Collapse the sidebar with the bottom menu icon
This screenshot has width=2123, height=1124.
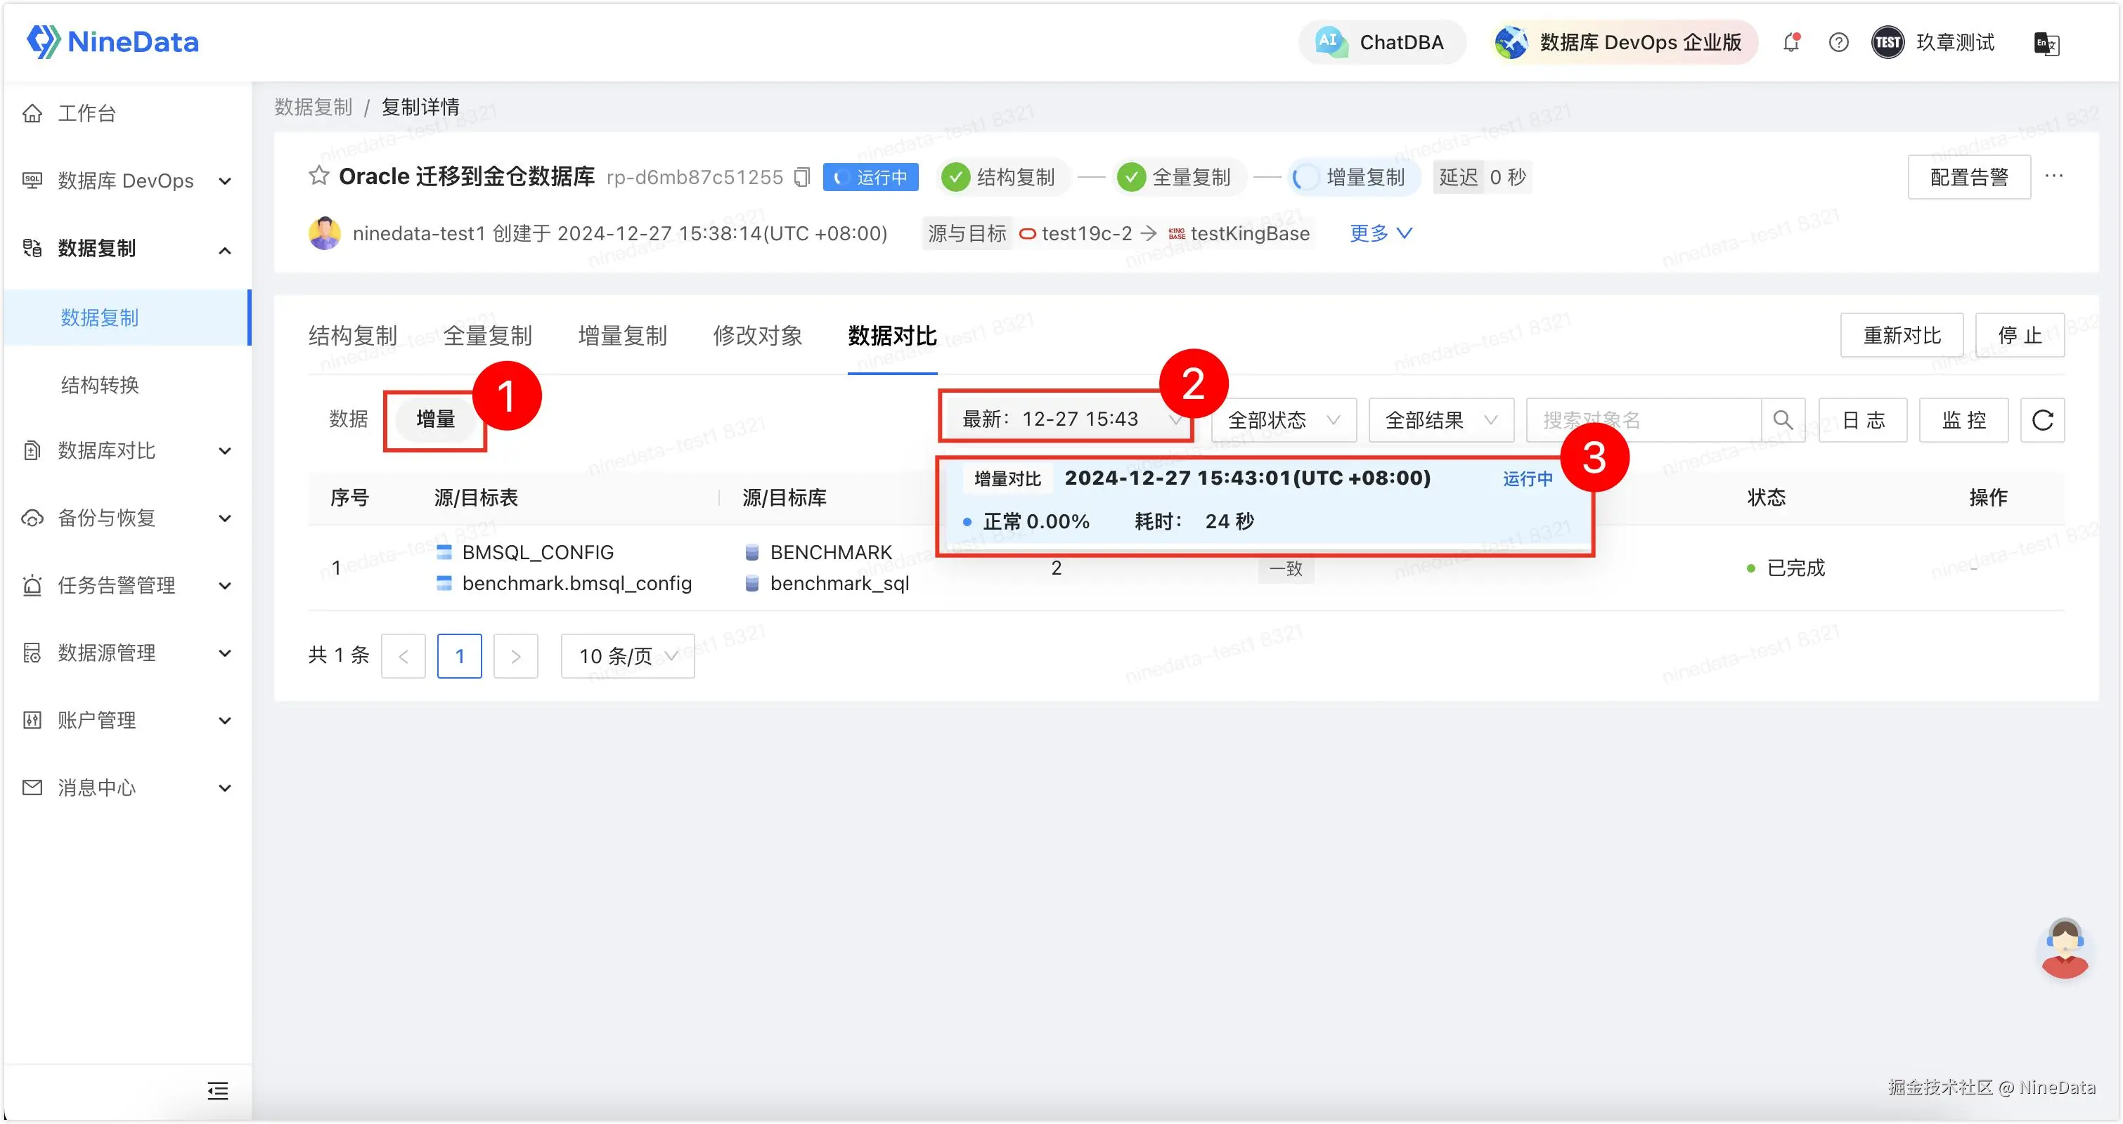(218, 1090)
